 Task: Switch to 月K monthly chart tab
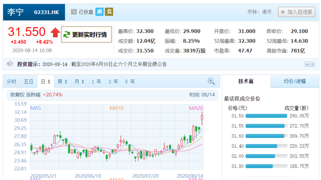(79, 82)
